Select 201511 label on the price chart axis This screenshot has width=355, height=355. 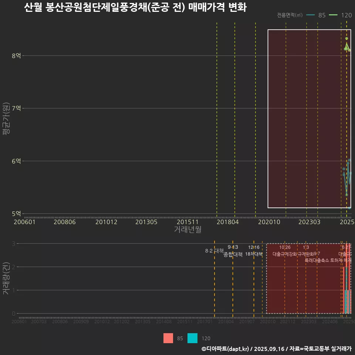pos(187,222)
